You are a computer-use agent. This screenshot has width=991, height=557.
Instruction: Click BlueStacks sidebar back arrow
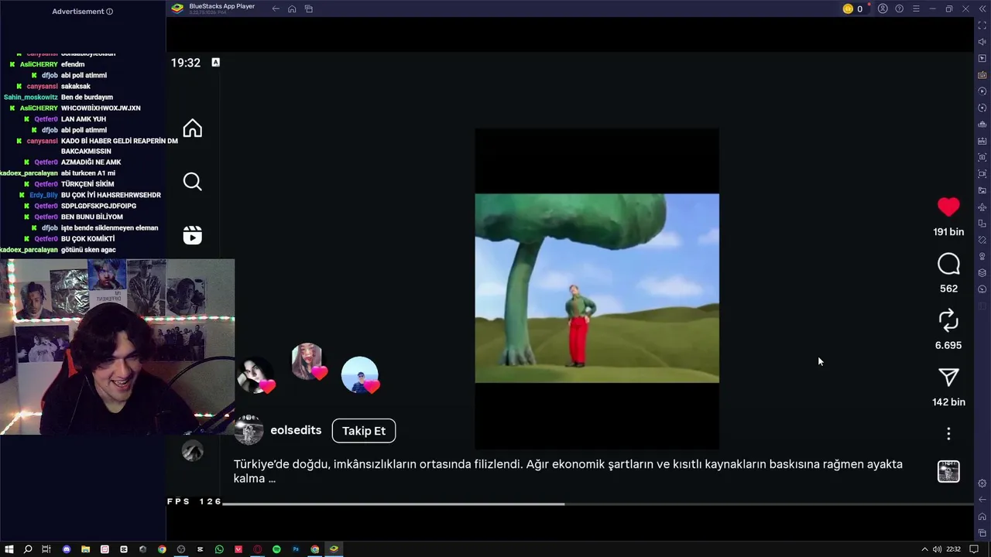(982, 500)
